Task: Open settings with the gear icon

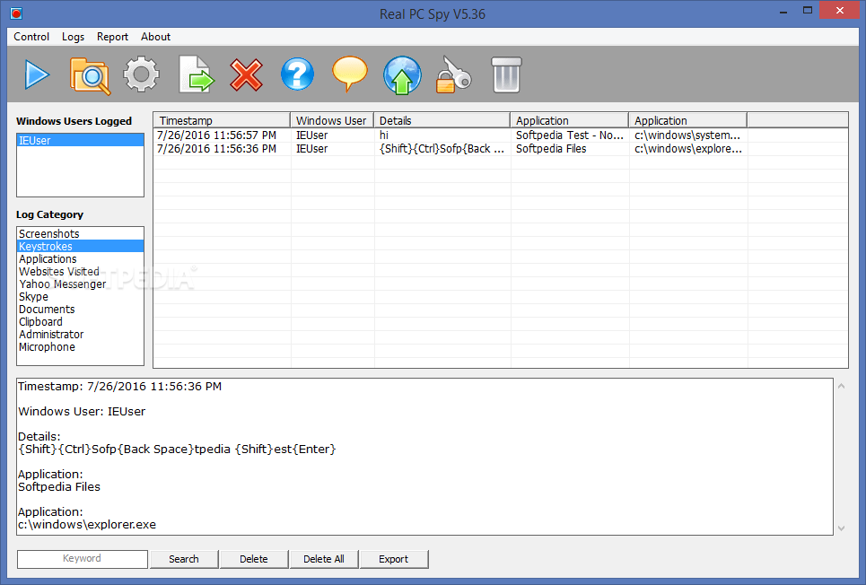Action: (142, 74)
